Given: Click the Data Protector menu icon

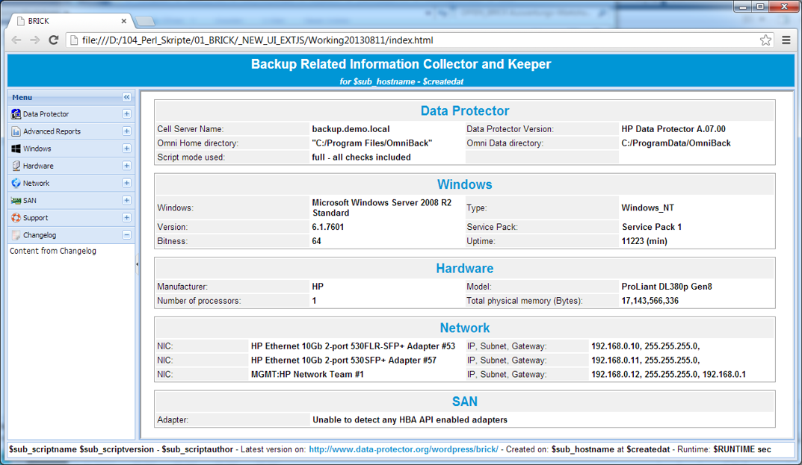Looking at the screenshot, I should (16, 114).
